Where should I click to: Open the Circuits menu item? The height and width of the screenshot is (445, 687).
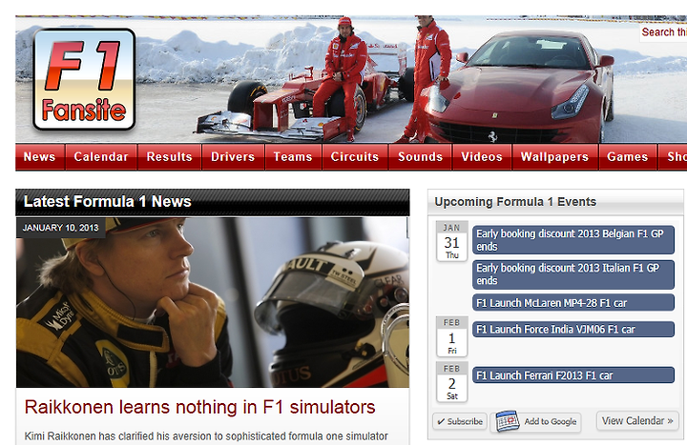click(x=355, y=156)
